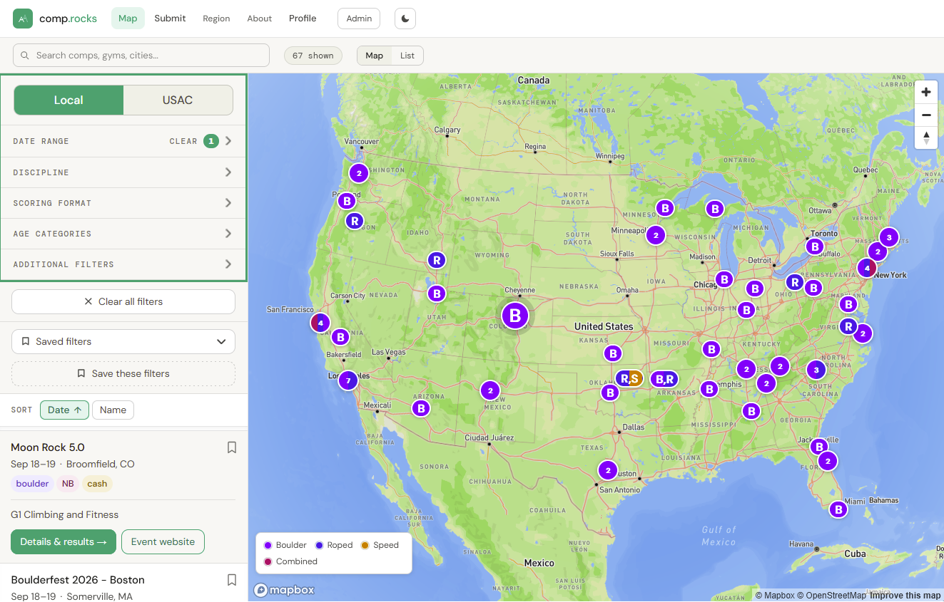Image resolution: width=944 pixels, height=602 pixels.
Task: Switch to Map view toggle
Action: 375,56
